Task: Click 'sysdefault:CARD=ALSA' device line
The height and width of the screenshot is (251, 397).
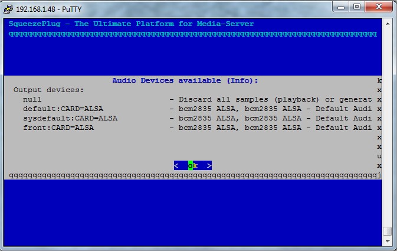Action: 70,118
